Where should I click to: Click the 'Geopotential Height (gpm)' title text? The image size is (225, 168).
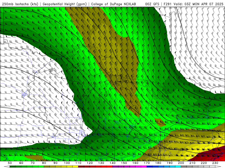(x=65, y=4)
